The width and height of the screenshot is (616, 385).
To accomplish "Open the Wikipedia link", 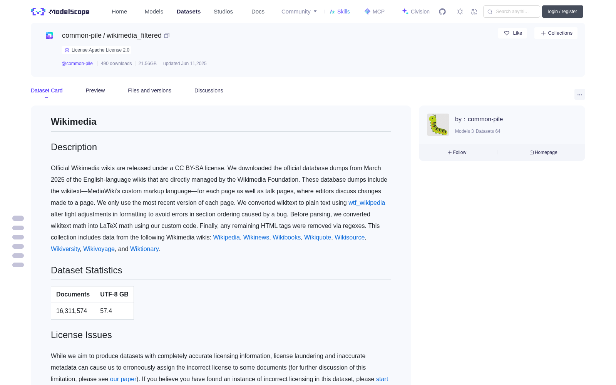I will point(226,238).
